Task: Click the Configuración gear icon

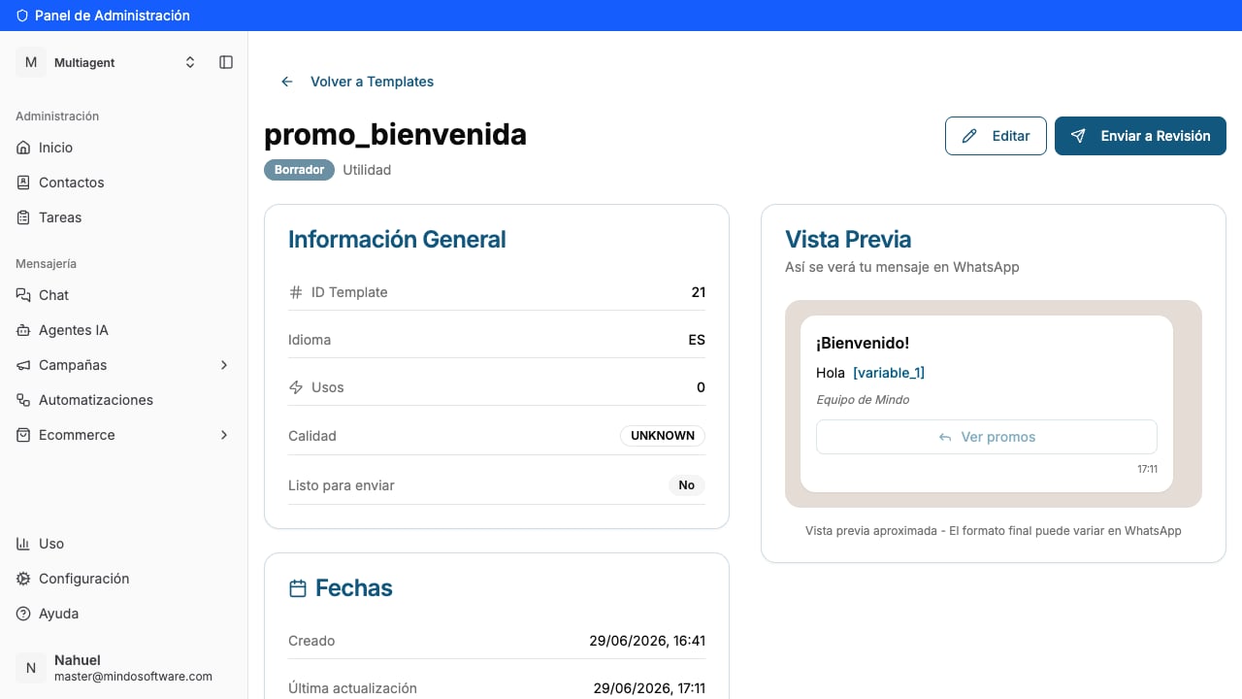Action: (23, 579)
